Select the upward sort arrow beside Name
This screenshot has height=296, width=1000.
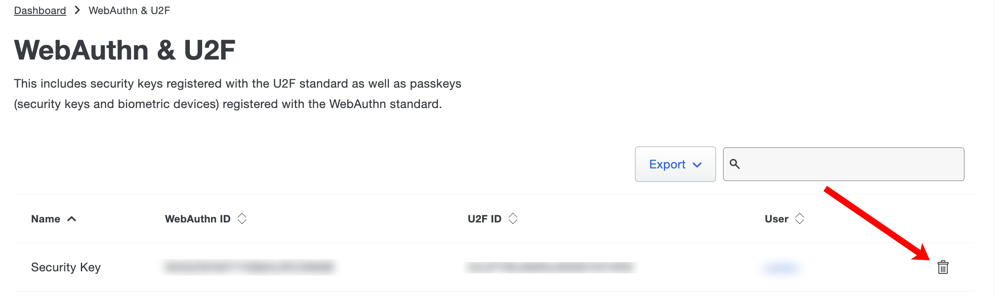pyautogui.click(x=71, y=218)
